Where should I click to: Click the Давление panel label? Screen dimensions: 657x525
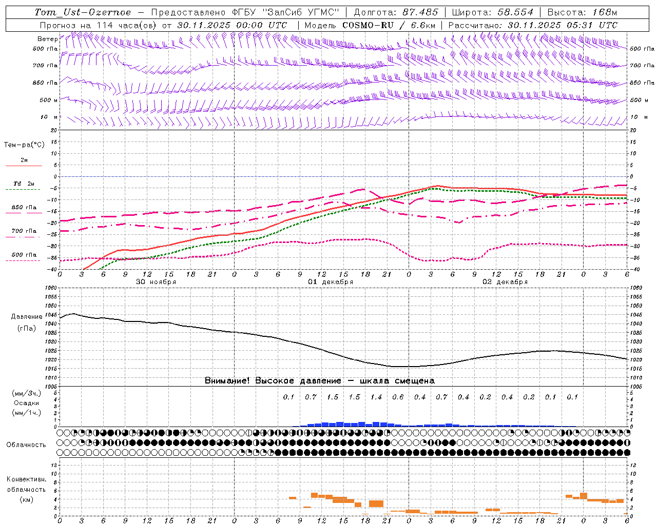coord(27,317)
